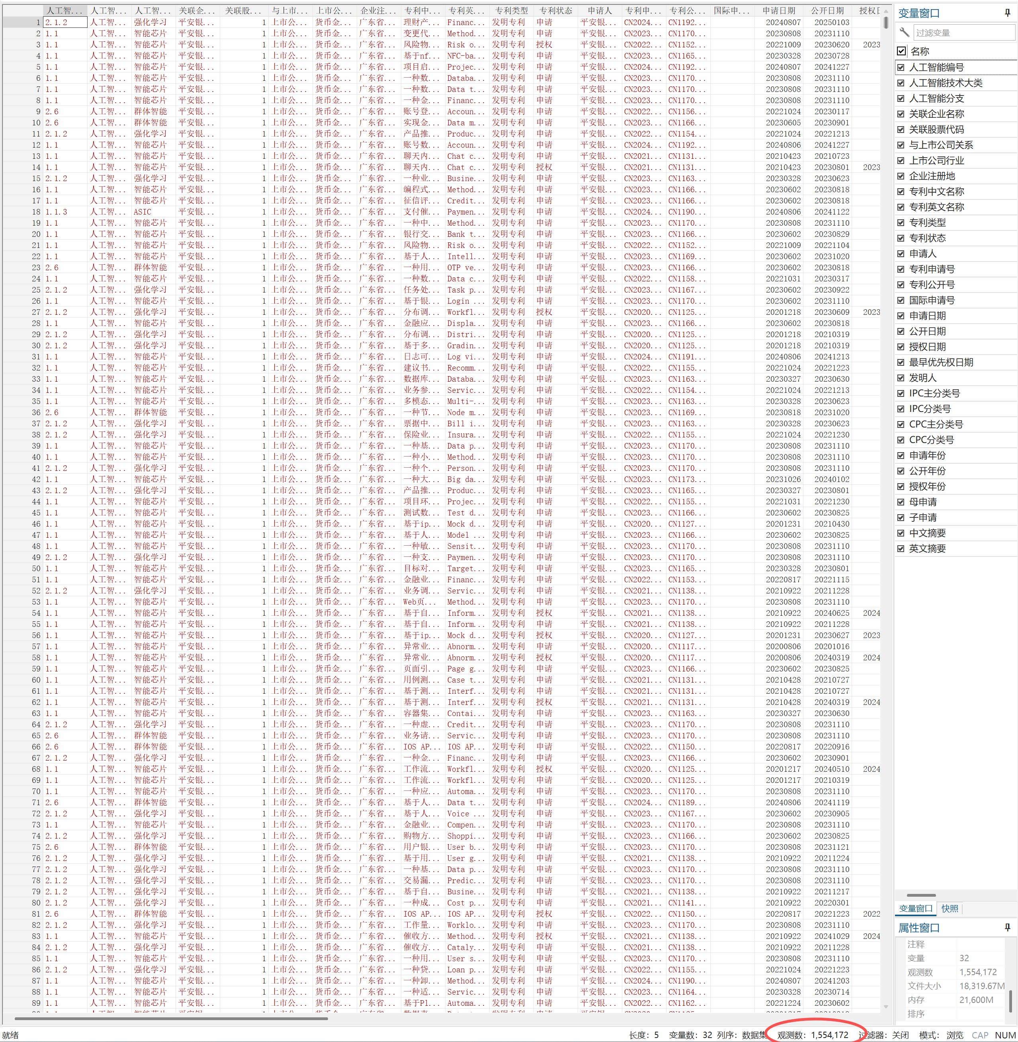Click the pin icon of 变量窗口 panel

[x=1007, y=13]
